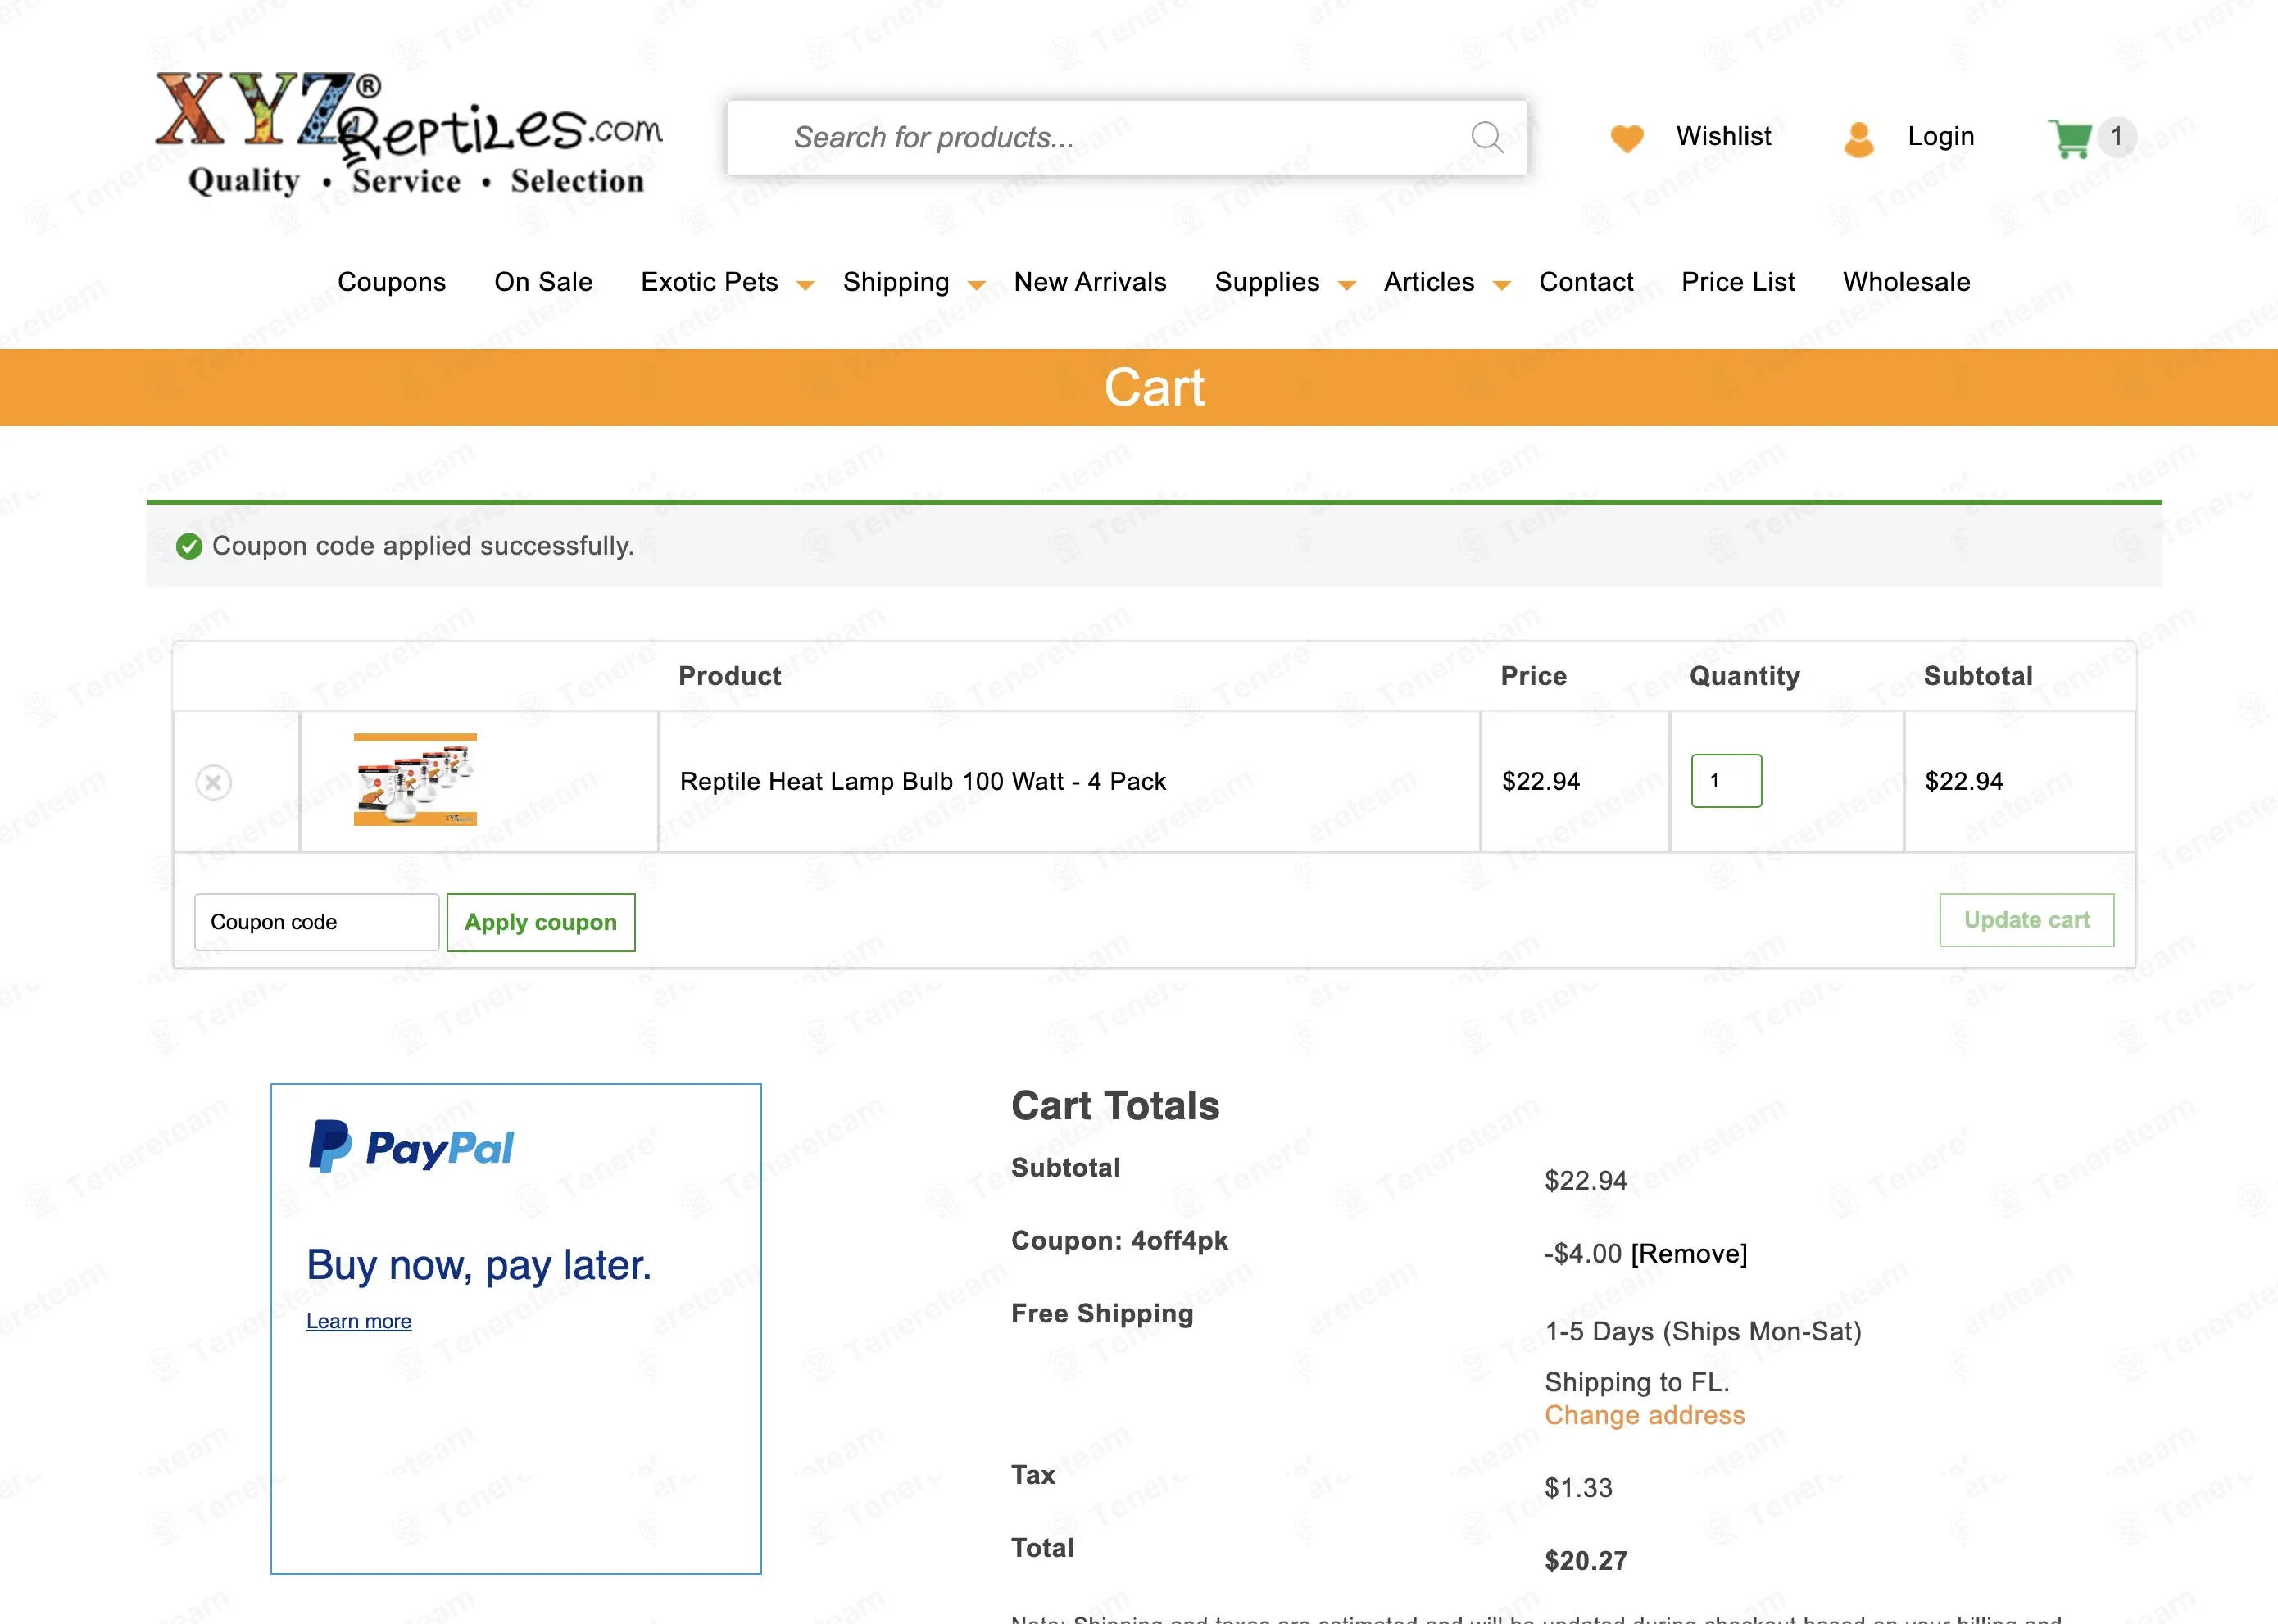Click the Price column header

tap(1534, 676)
